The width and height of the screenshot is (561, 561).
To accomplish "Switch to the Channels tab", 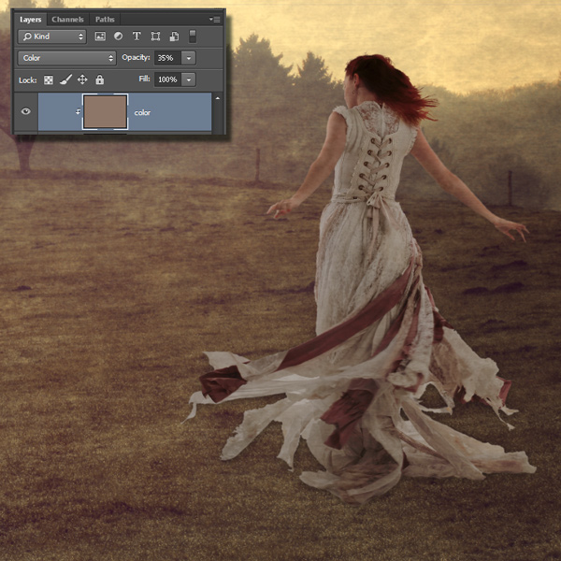I will pyautogui.click(x=67, y=20).
